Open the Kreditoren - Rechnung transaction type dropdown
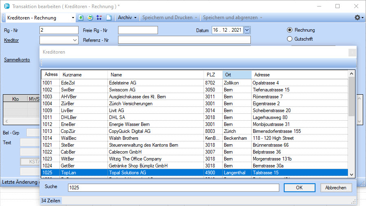 pyautogui.click(x=73, y=18)
